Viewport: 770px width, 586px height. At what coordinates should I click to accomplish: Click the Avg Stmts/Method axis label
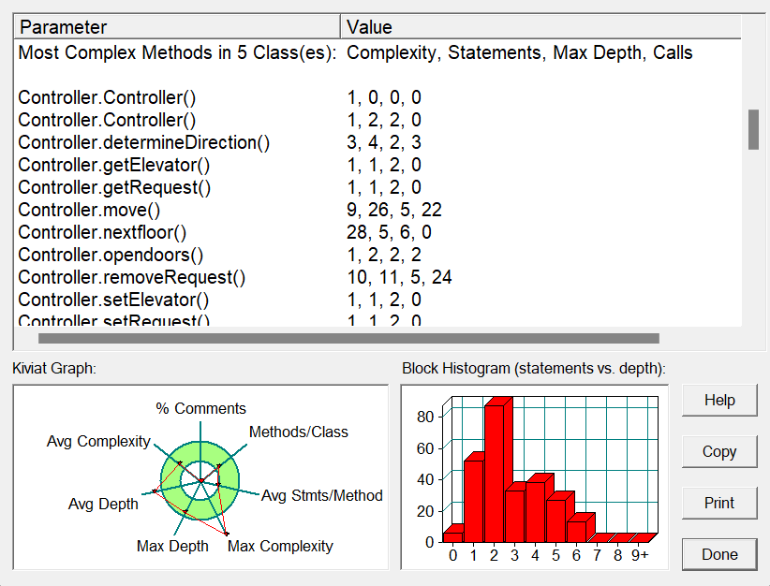[x=321, y=496]
